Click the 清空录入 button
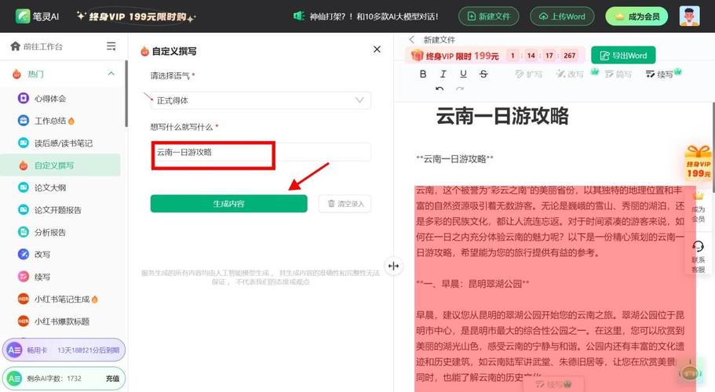 [x=345, y=204]
